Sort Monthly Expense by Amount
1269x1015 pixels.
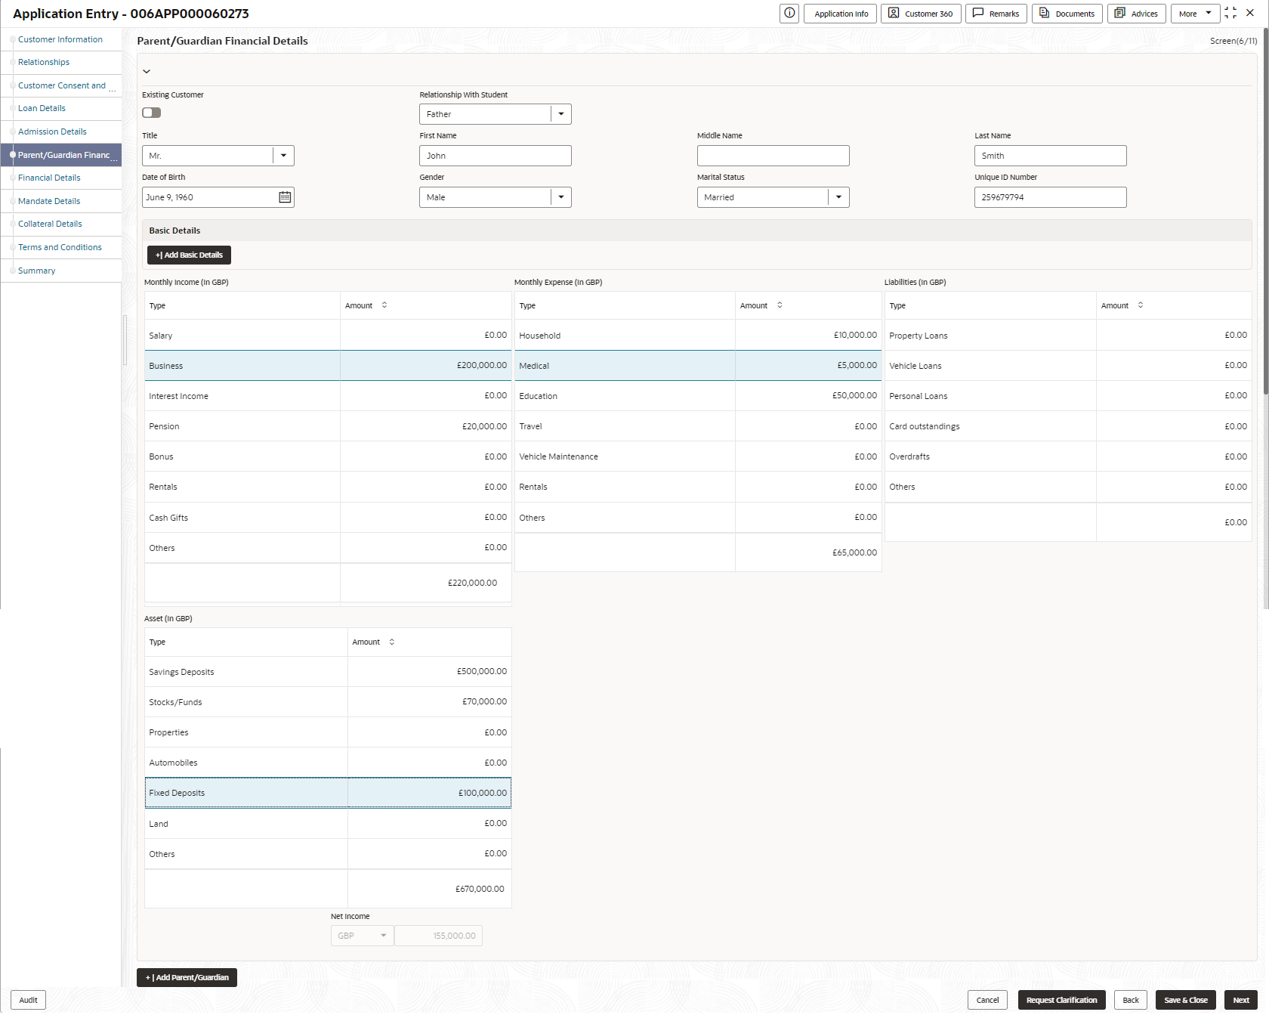780,305
